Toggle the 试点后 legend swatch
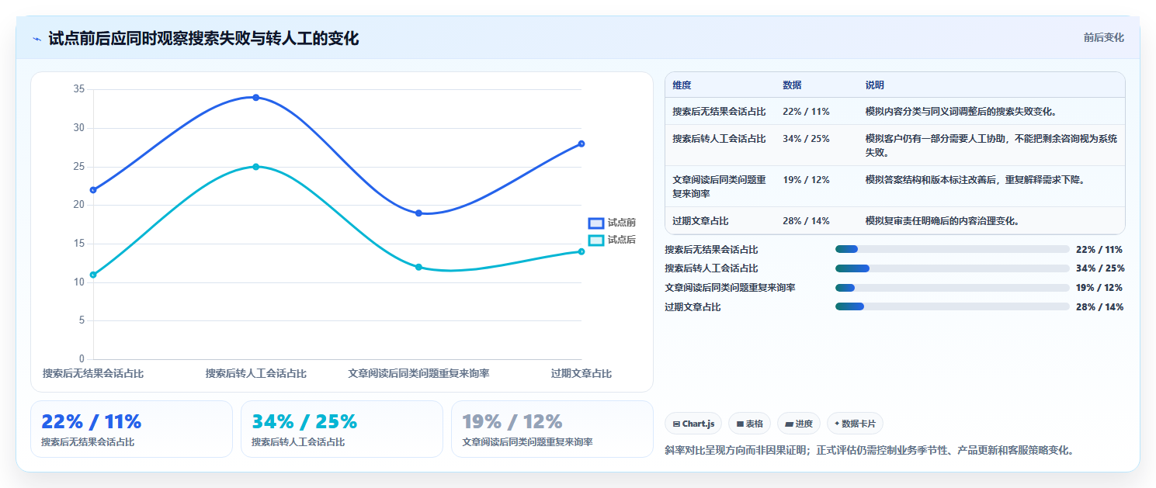The width and height of the screenshot is (1156, 488). tap(595, 241)
